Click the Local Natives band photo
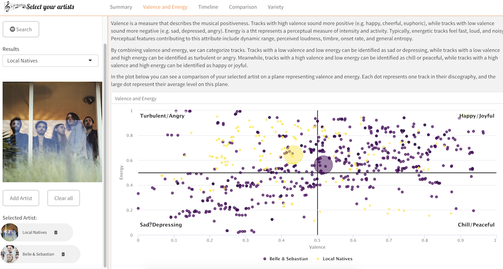 pos(52,132)
